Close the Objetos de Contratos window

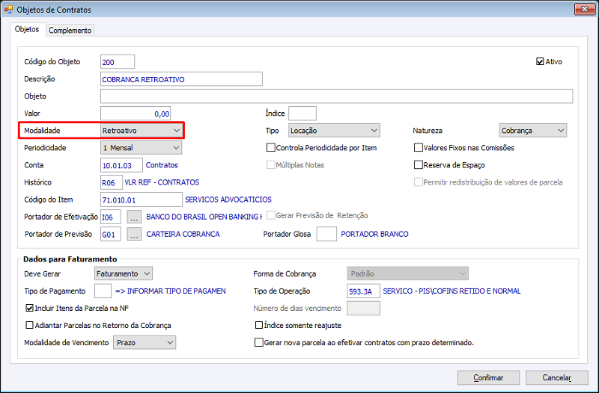coord(585,9)
